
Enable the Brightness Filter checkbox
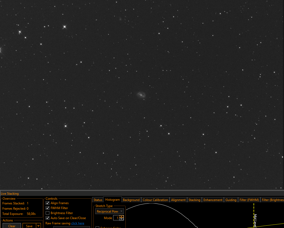48,213
